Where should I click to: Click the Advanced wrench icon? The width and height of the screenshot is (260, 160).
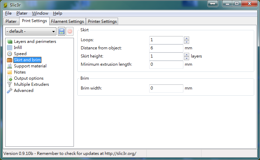click(x=10, y=91)
